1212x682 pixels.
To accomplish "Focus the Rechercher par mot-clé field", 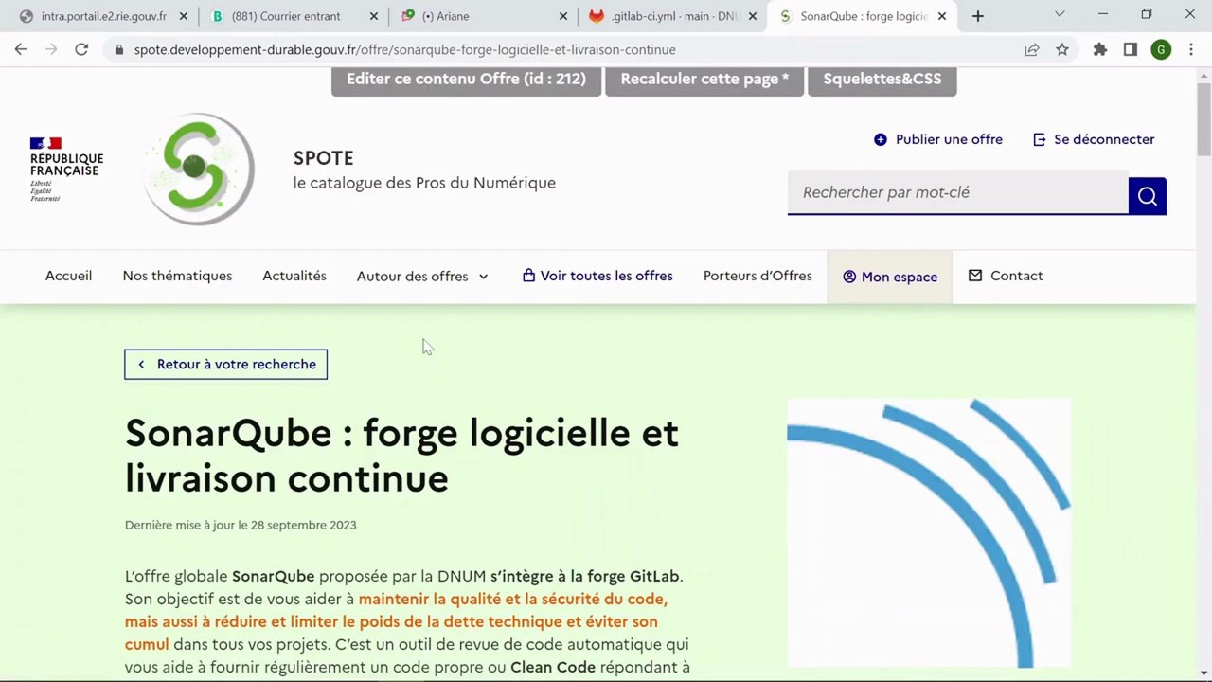I will pyautogui.click(x=958, y=193).
